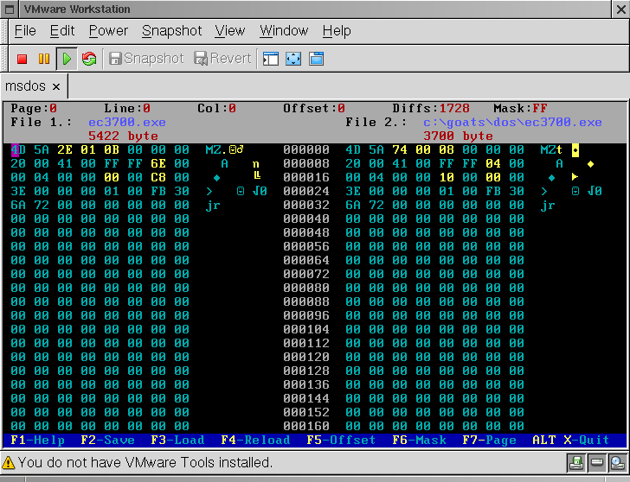This screenshot has height=482, width=630.
Task: Click the 3700 byte size text
Action: coord(458,136)
